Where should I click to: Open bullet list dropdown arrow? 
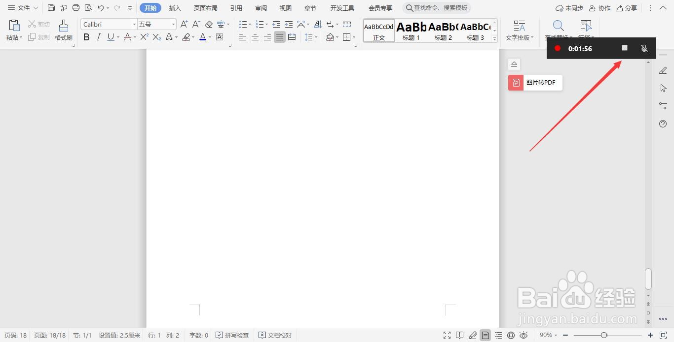(250, 24)
